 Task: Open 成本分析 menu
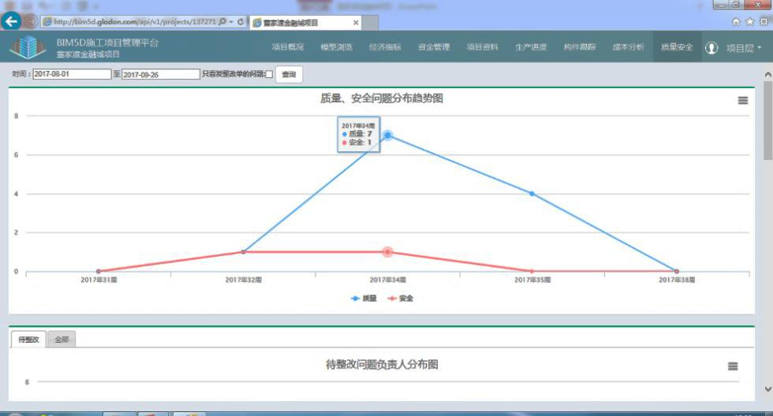coord(628,46)
